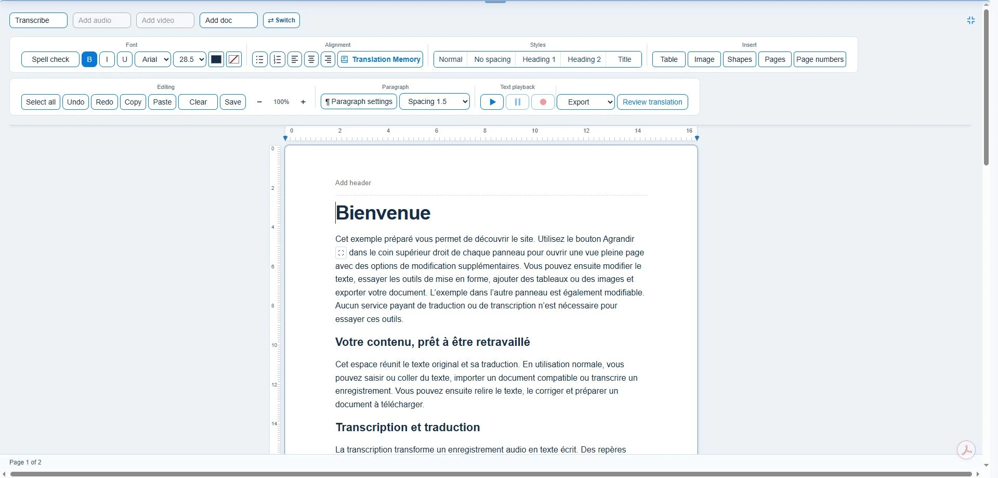Open the Arial font family dropdown

pos(153,59)
